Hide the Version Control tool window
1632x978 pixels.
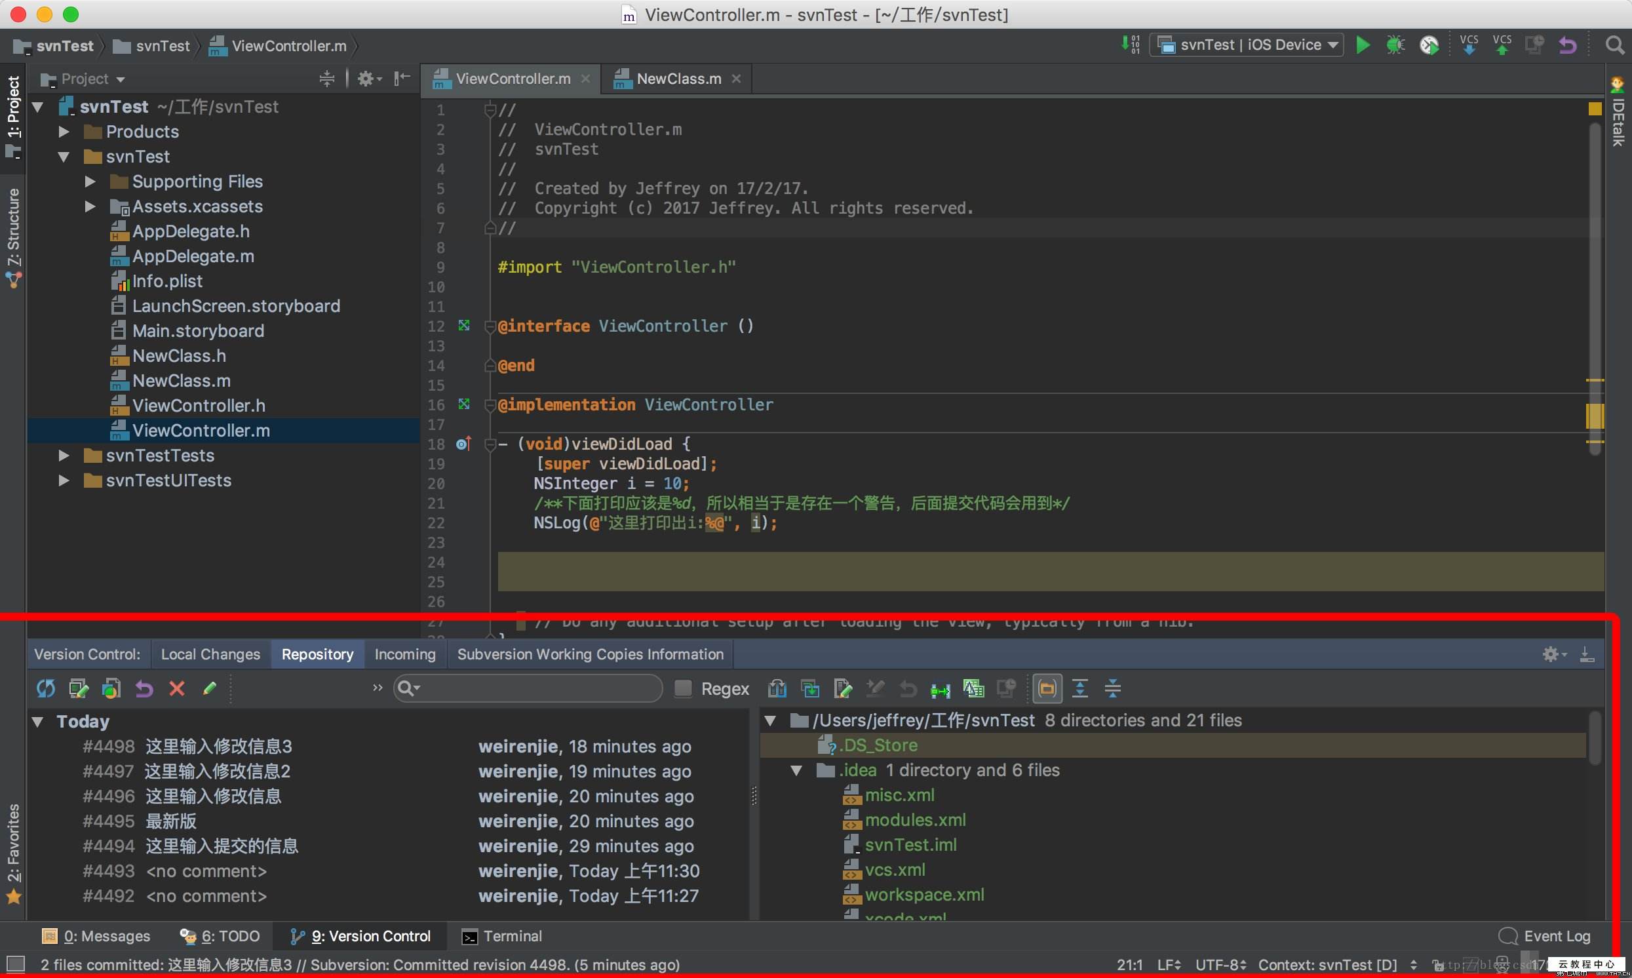click(1587, 654)
